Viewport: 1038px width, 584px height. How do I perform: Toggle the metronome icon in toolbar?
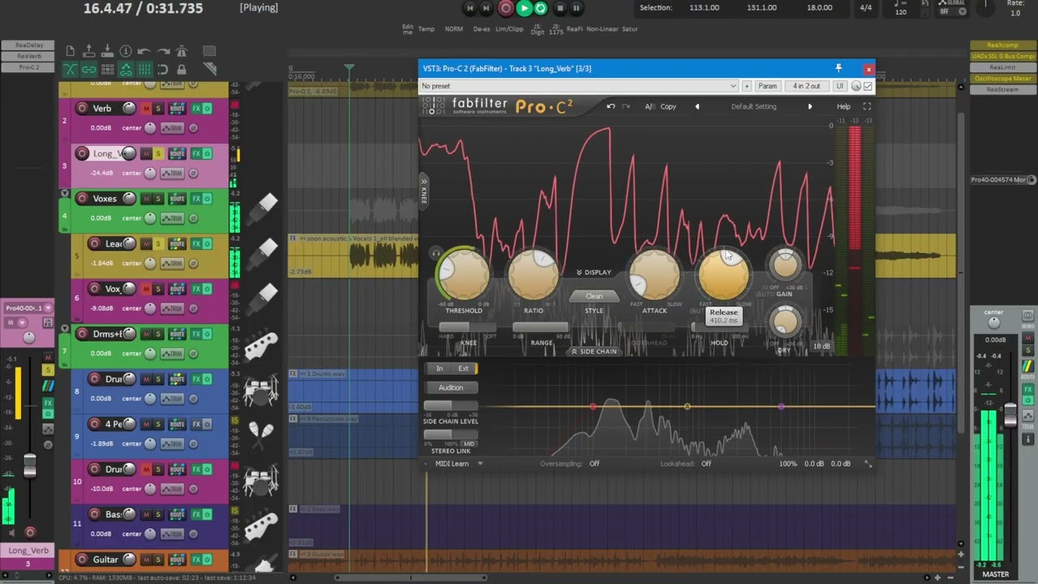tap(182, 51)
